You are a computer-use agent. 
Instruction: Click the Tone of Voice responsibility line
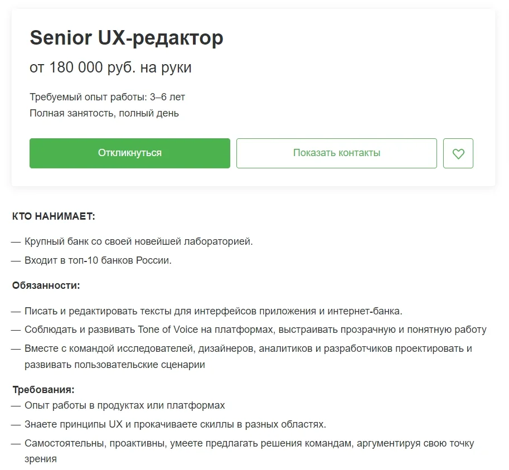click(x=255, y=330)
